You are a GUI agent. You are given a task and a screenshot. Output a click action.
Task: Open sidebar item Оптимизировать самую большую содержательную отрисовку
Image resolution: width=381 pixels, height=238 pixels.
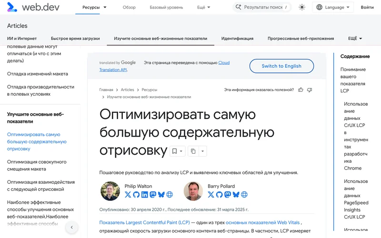click(37, 141)
